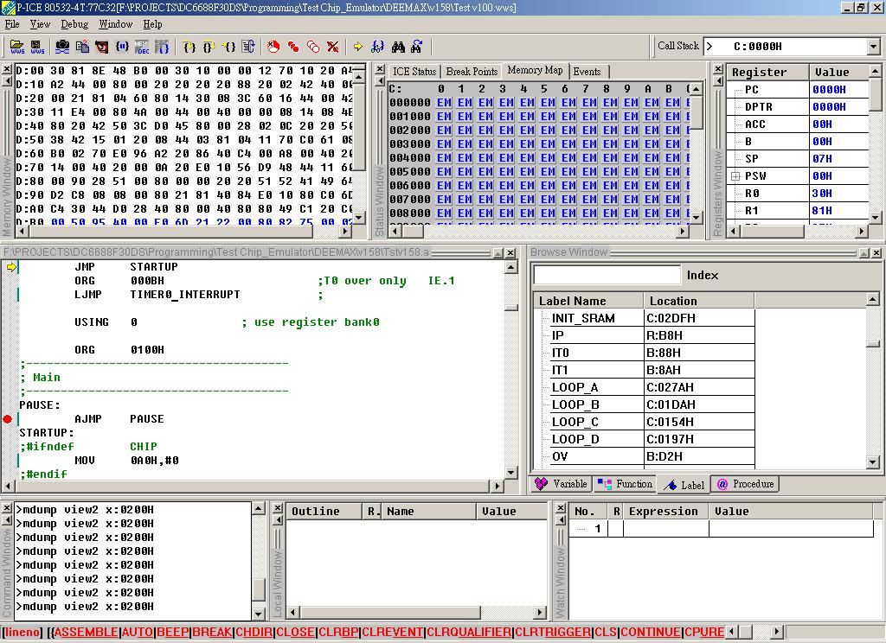Viewport: 886px width, 643px height.
Task: Click the document load toolbar icon
Action: click(82, 47)
